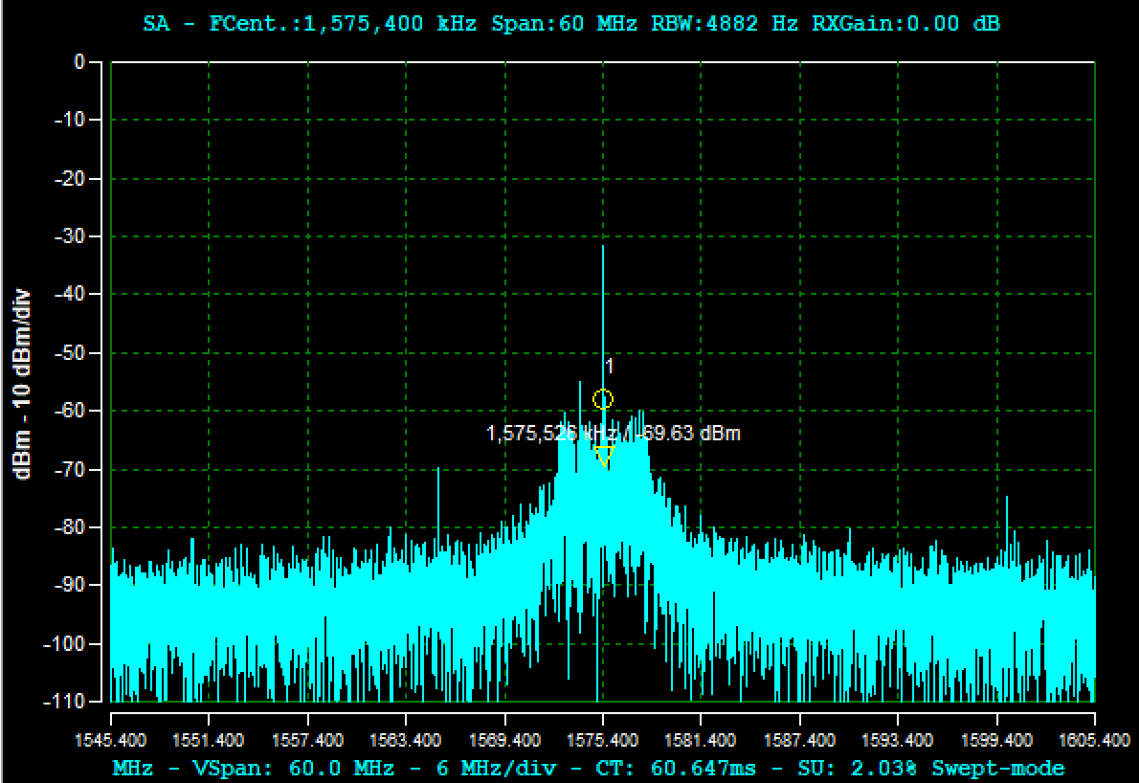
Task: Click the -30 dBm level axis label
Action: [71, 236]
